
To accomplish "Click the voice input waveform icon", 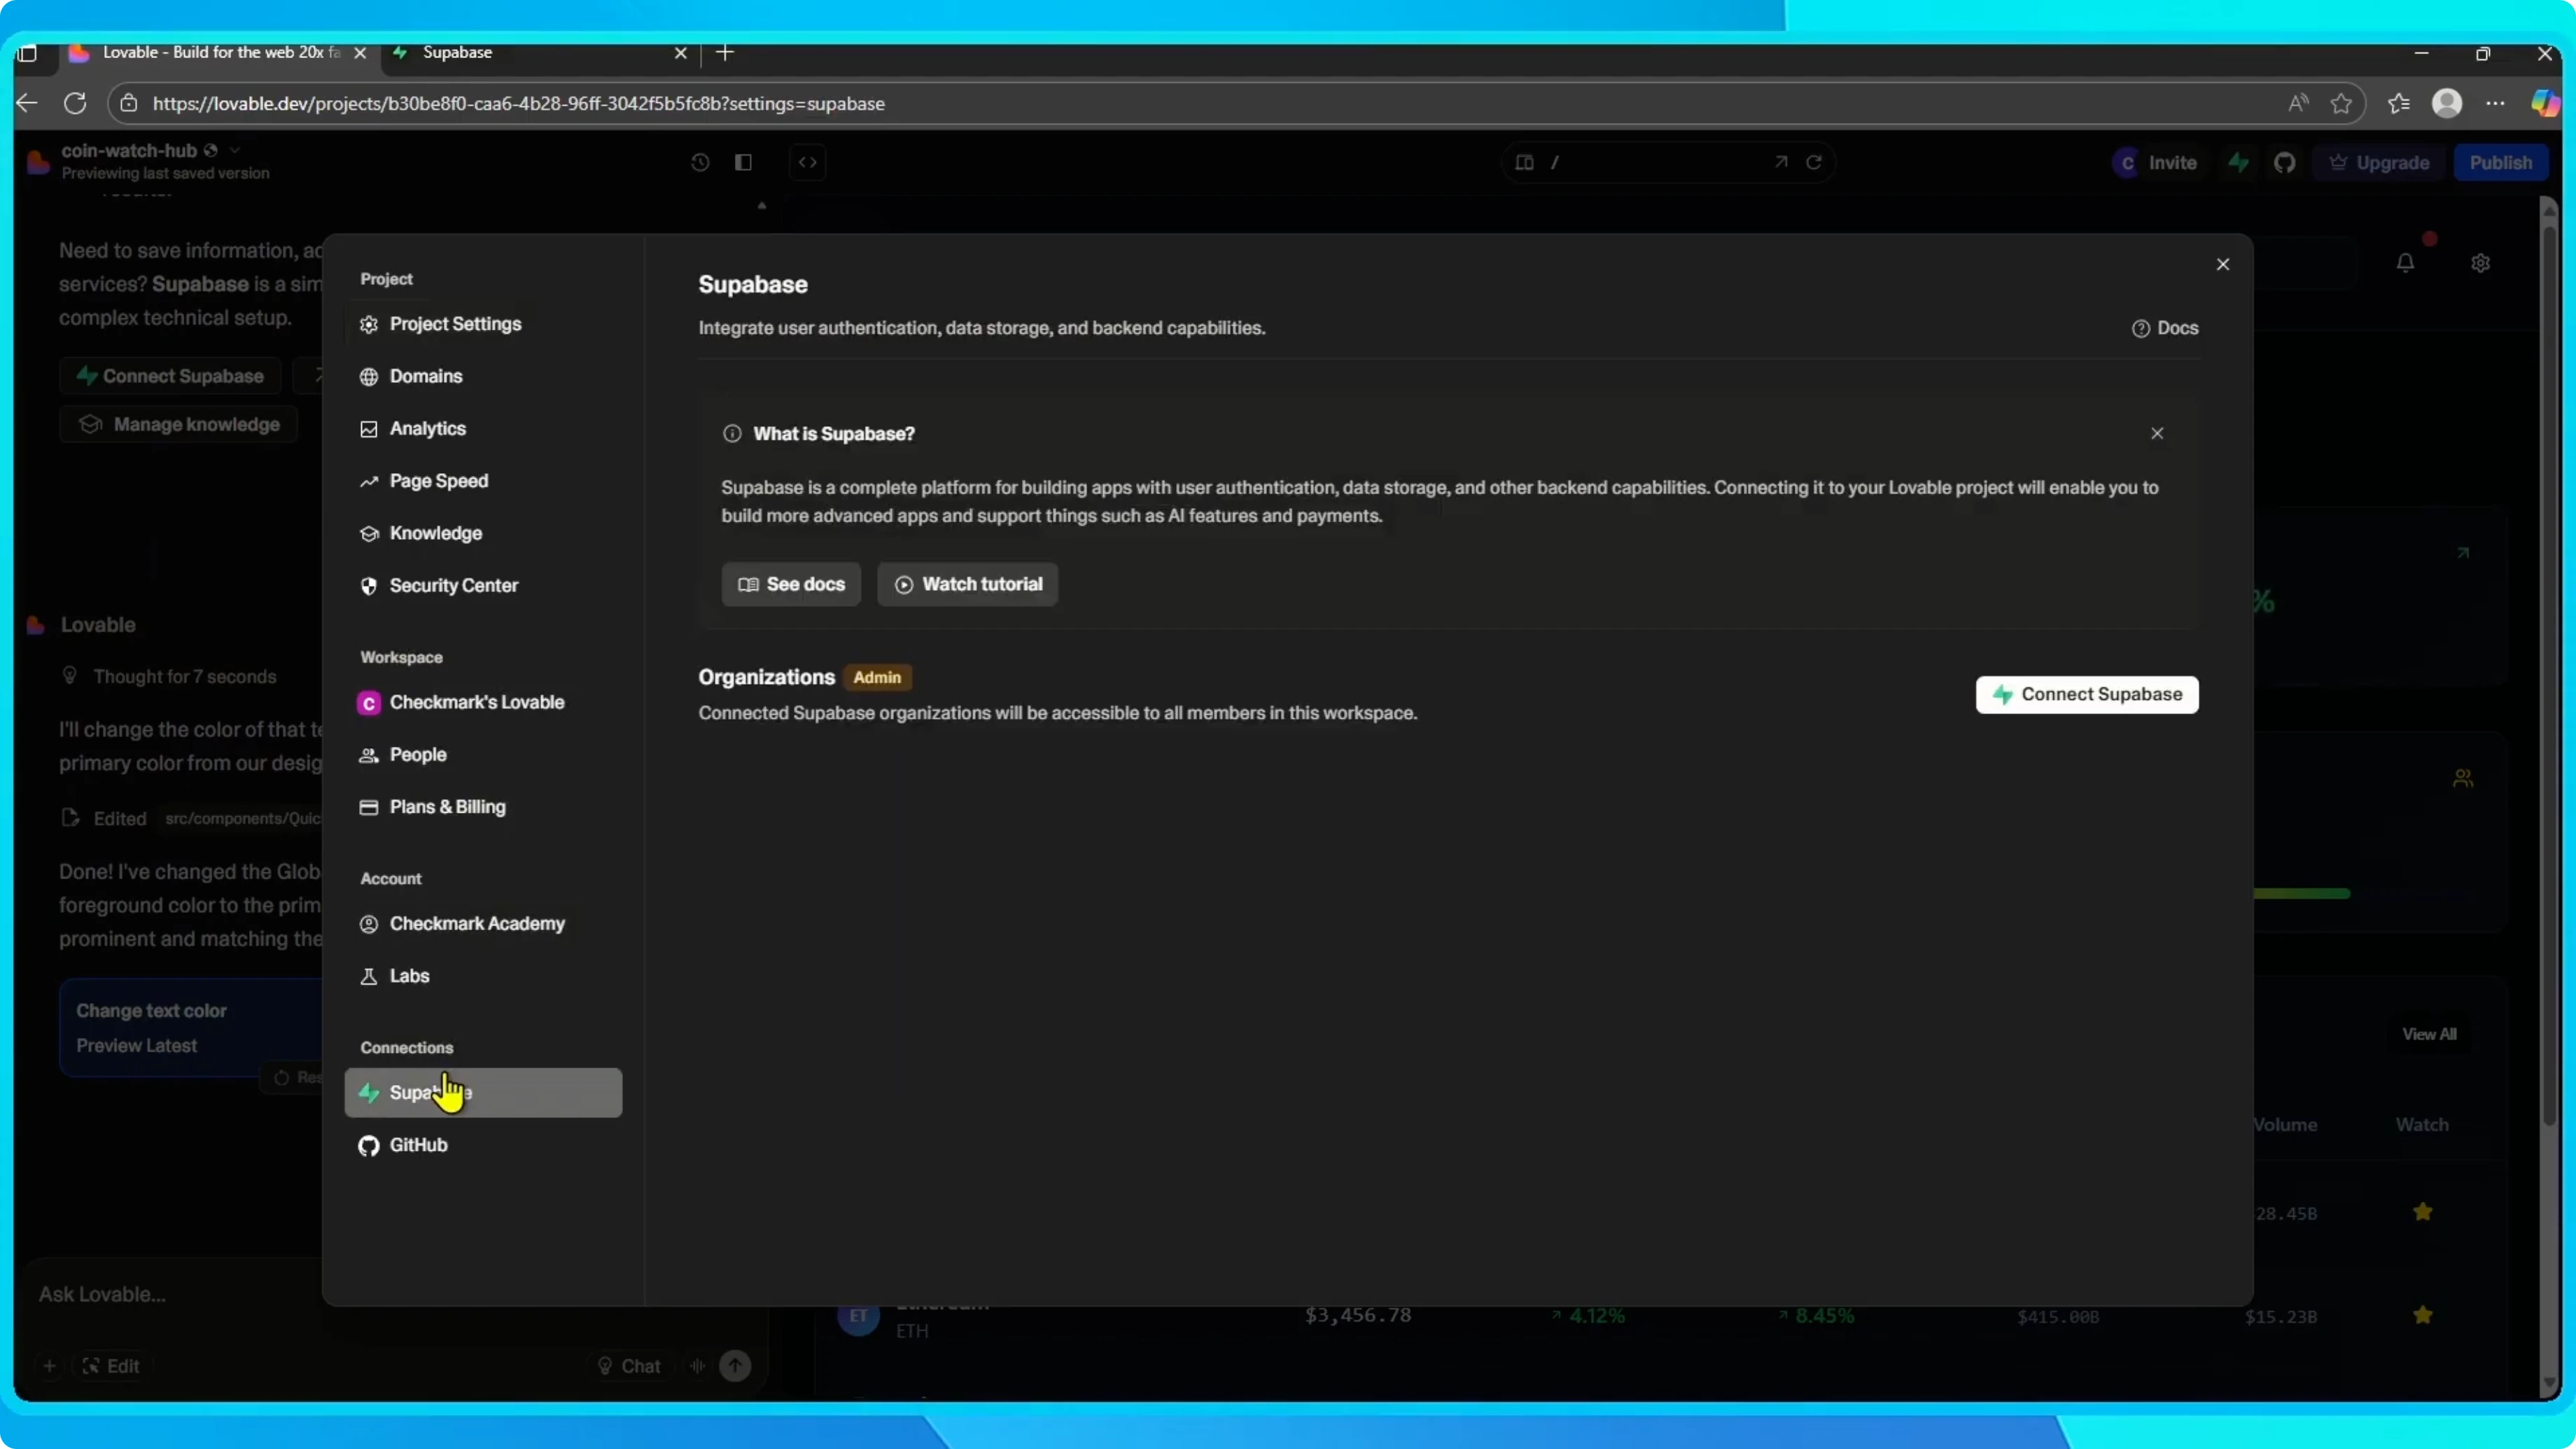I will 698,1366.
